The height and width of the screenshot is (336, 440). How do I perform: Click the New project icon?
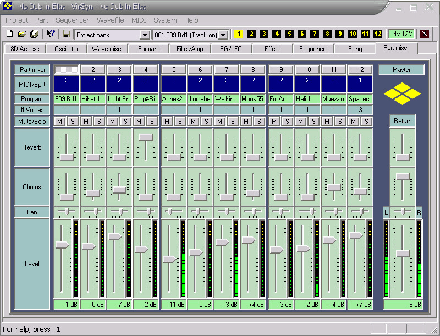click(x=9, y=34)
